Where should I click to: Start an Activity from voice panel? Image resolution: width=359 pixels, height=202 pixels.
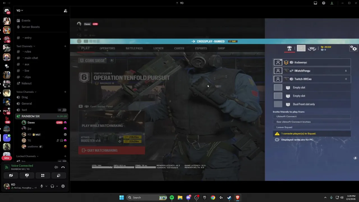[43, 175]
